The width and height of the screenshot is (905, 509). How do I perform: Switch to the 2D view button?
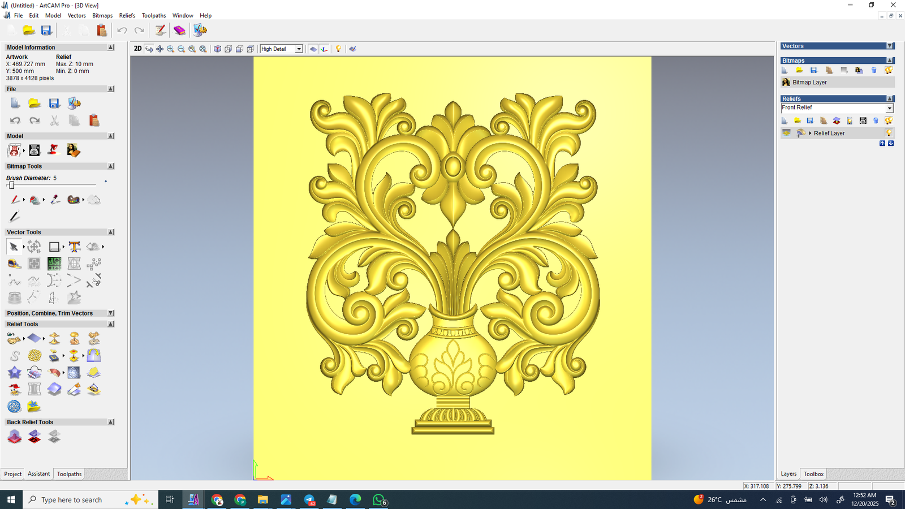click(x=137, y=49)
